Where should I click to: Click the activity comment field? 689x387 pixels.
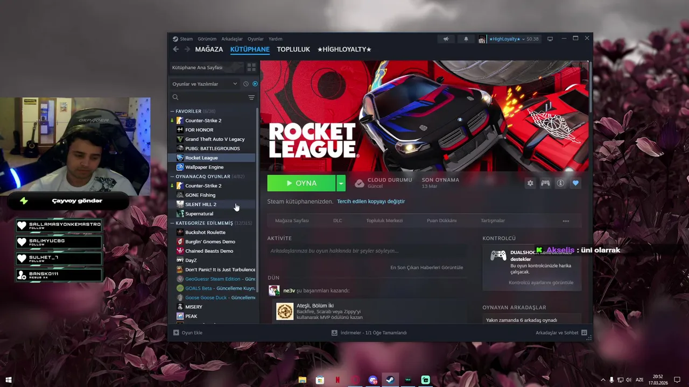(367, 251)
